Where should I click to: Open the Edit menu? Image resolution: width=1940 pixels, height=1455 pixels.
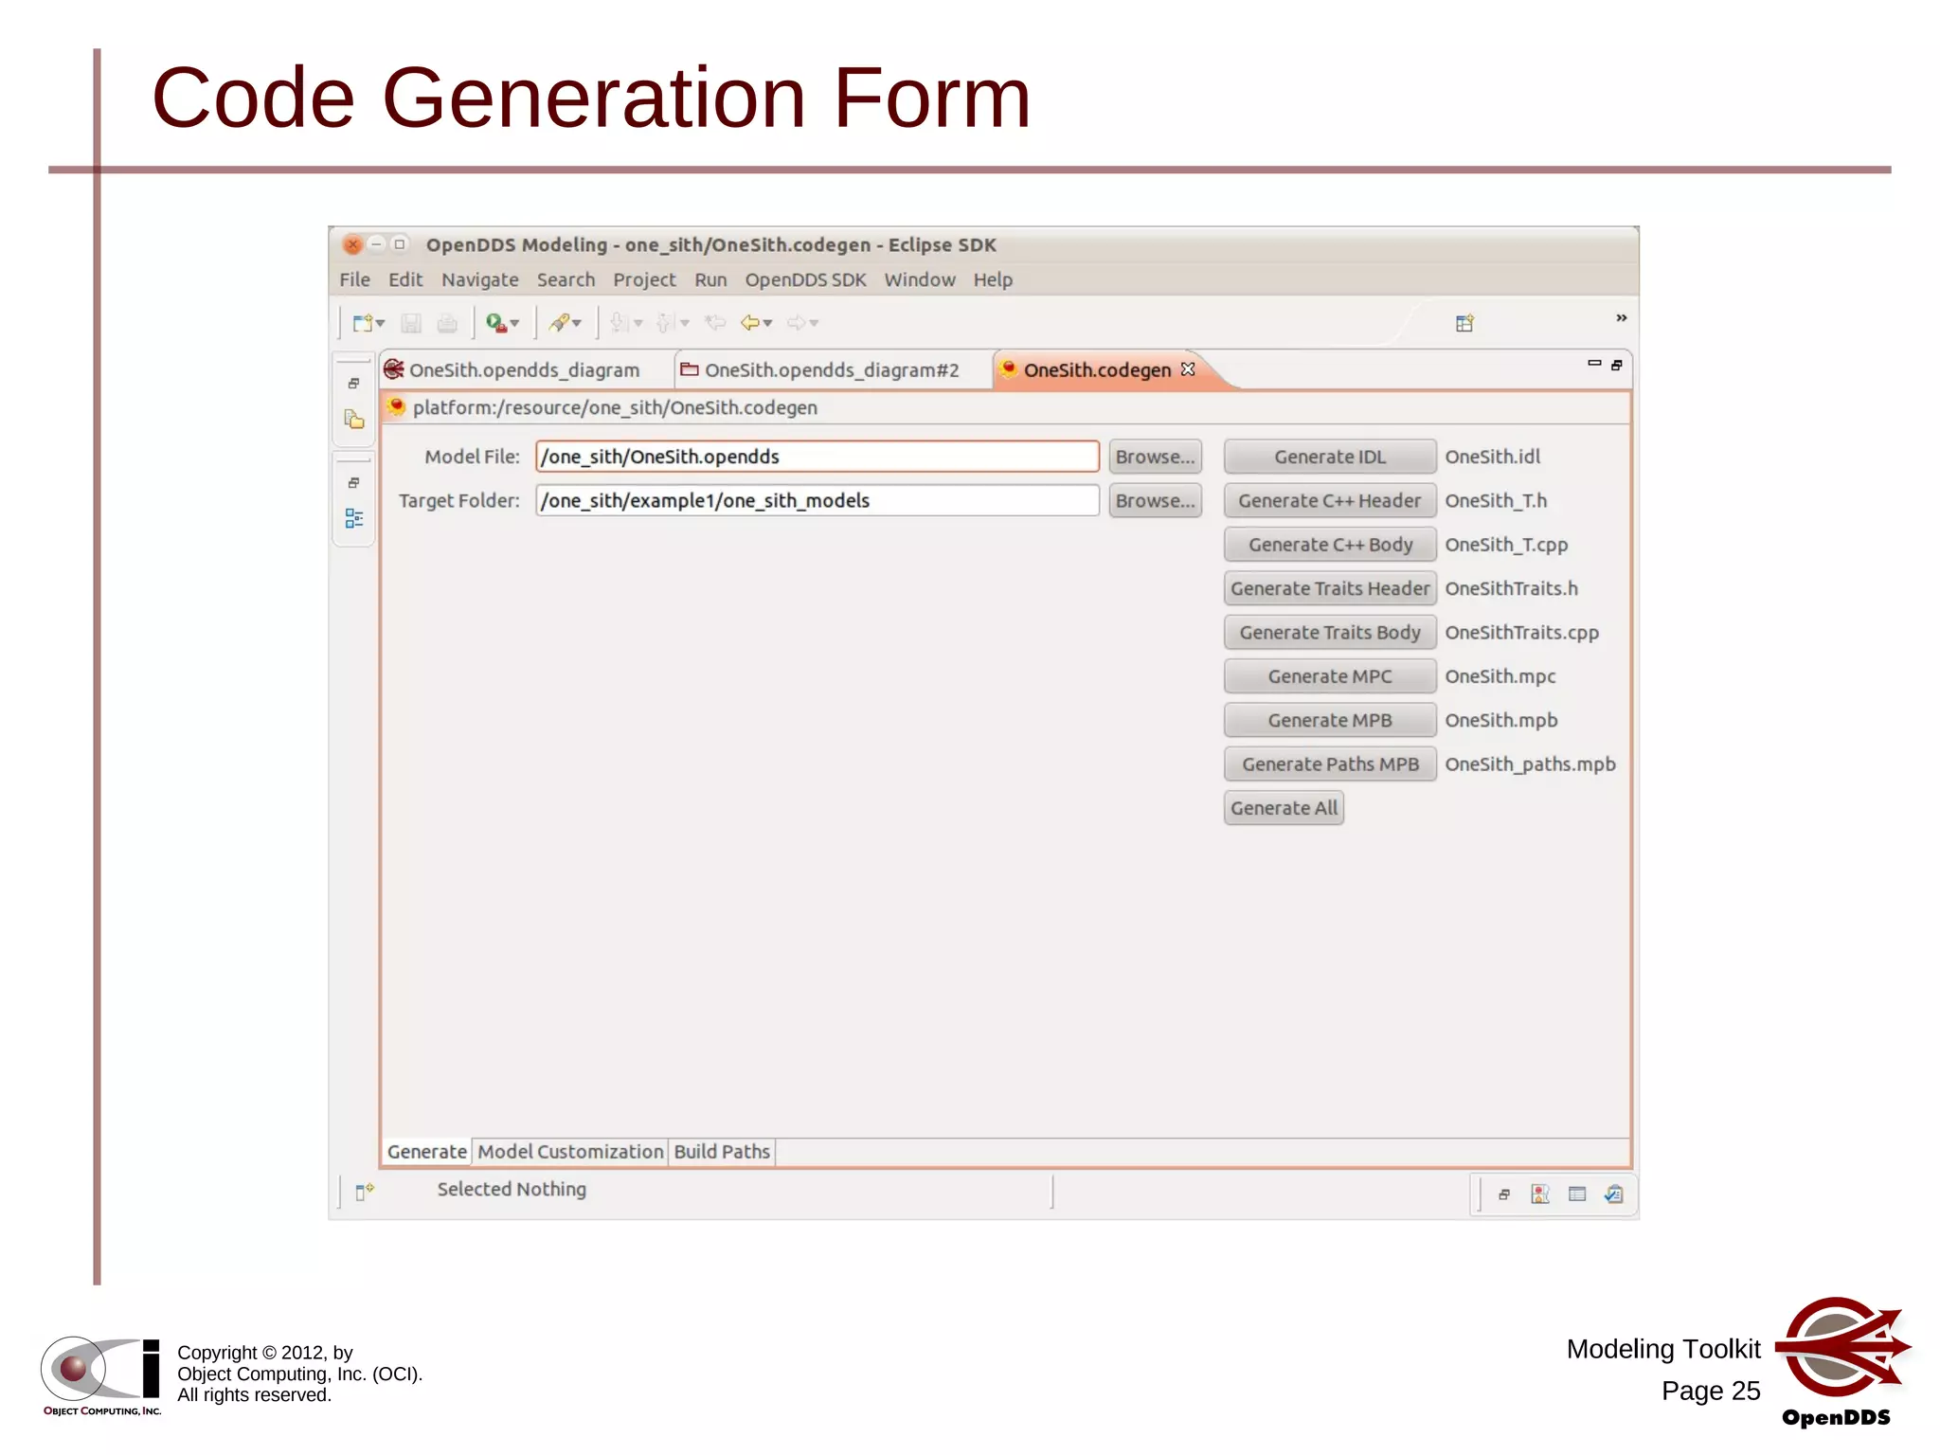click(x=405, y=279)
